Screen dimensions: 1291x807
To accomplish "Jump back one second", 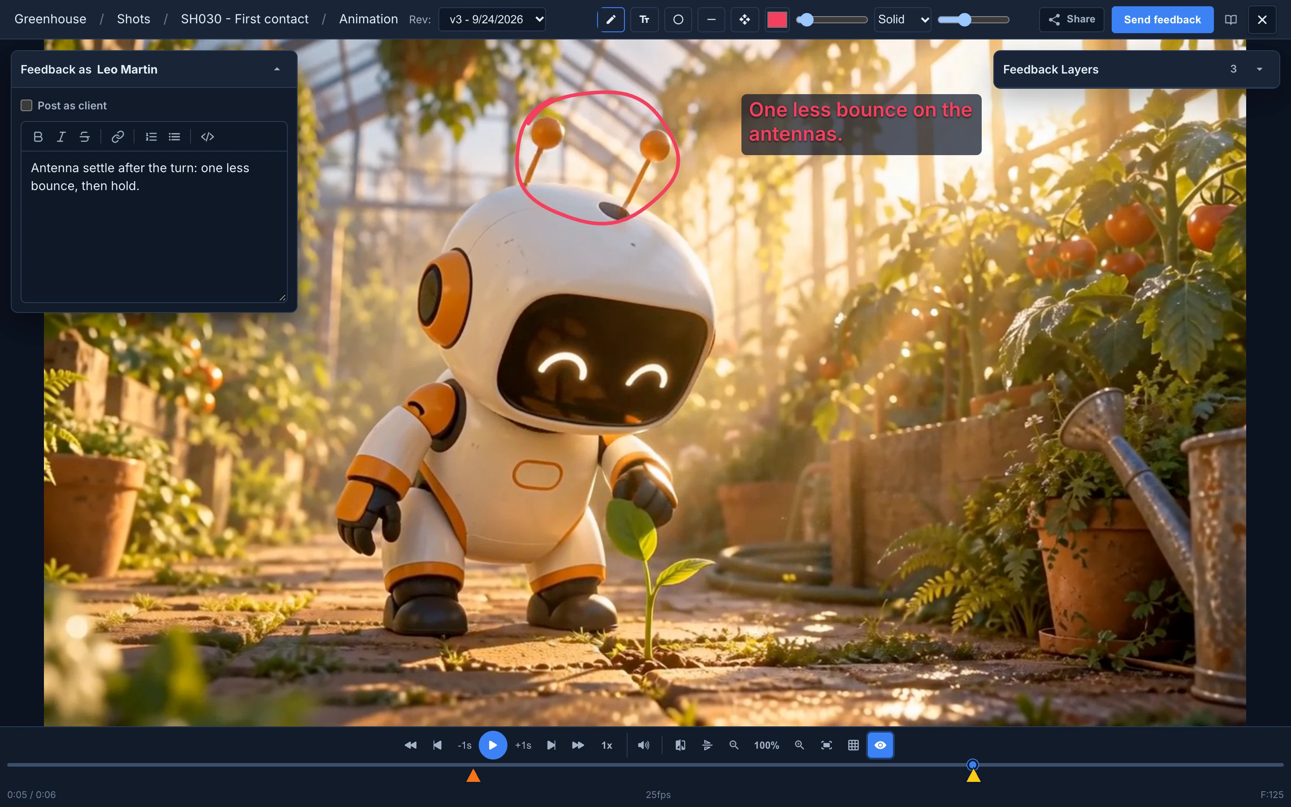I will [x=465, y=745].
